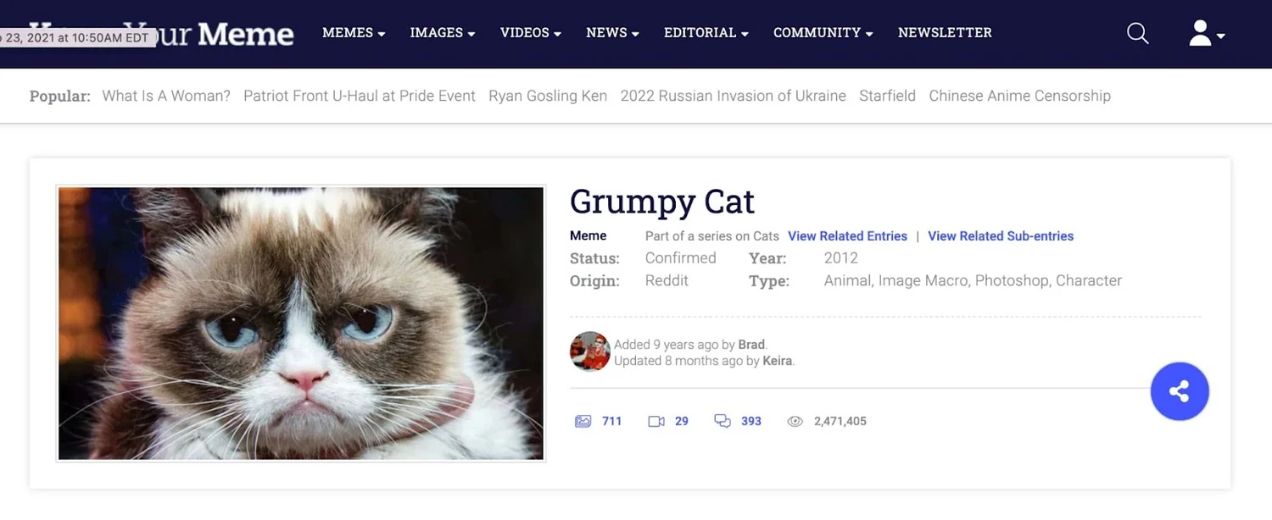Click View Related Entries link
This screenshot has height=520, width=1272.
tap(847, 236)
